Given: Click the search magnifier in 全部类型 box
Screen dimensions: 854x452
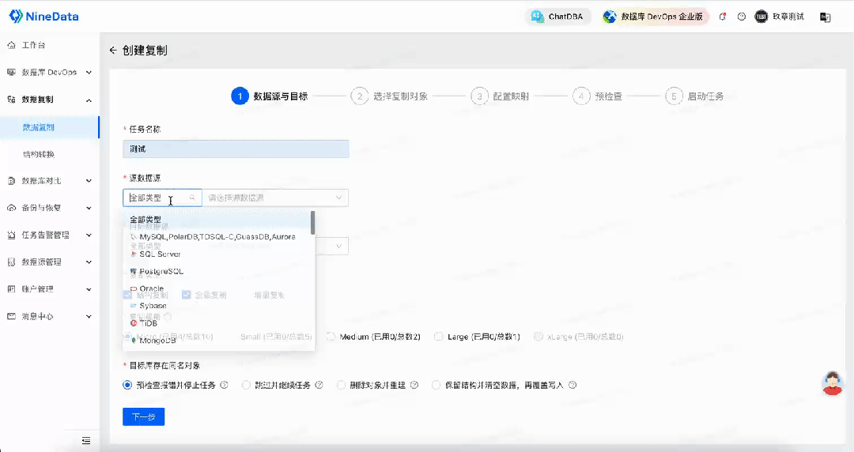Looking at the screenshot, I should (192, 198).
